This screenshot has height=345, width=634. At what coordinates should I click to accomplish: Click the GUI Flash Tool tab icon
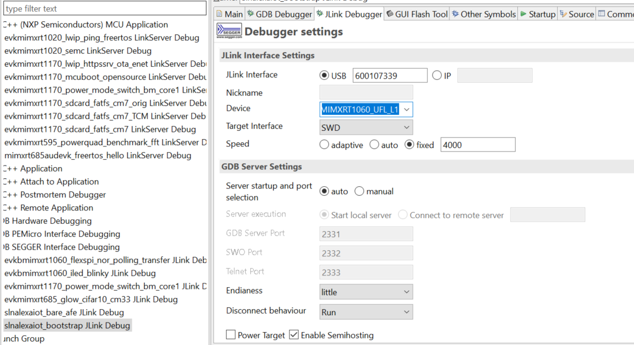tap(390, 14)
